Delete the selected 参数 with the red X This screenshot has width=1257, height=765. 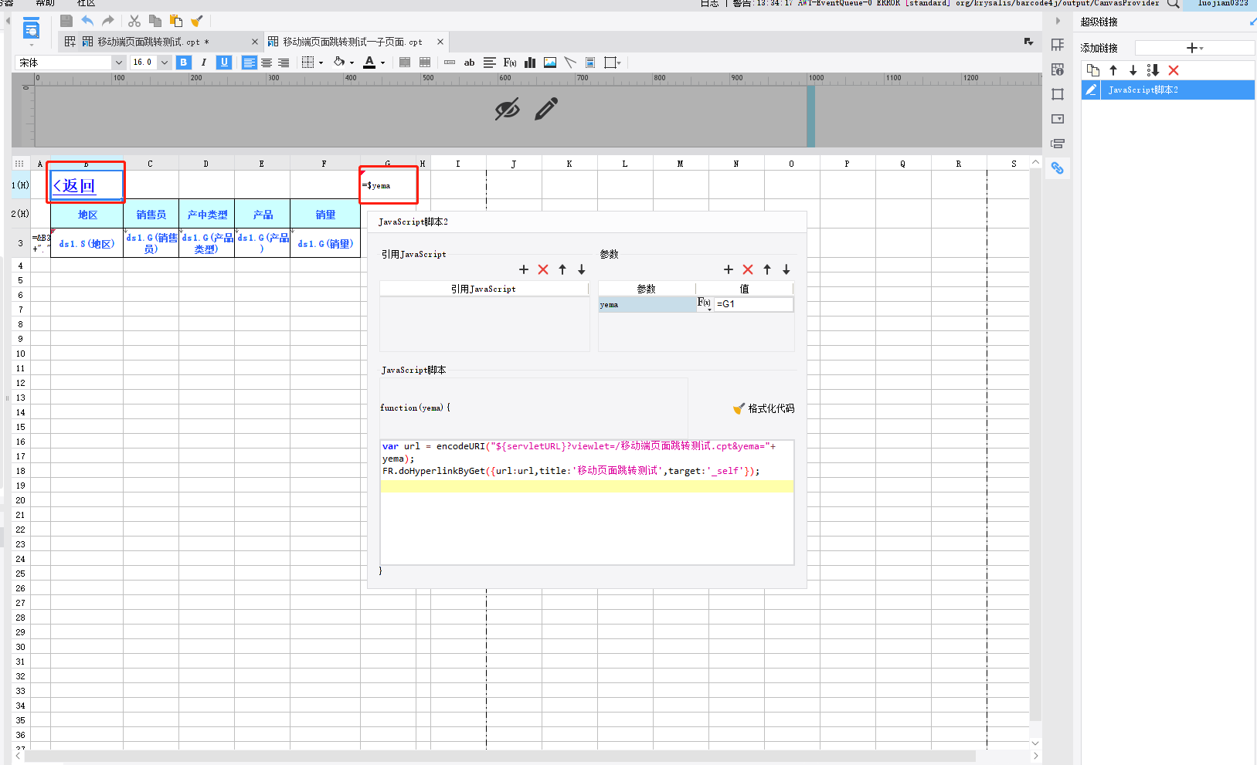click(748, 269)
